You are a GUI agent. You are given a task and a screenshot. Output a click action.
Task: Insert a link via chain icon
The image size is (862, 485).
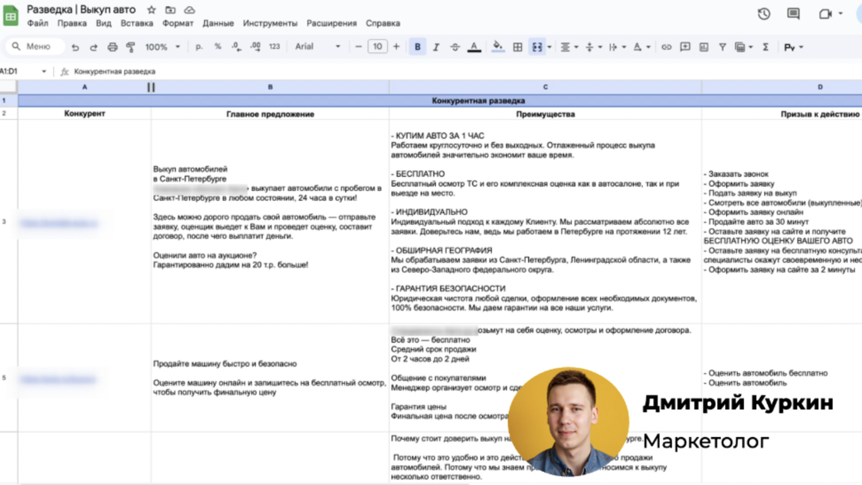point(666,47)
